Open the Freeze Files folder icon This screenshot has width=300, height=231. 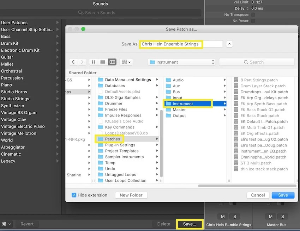tap(101, 109)
